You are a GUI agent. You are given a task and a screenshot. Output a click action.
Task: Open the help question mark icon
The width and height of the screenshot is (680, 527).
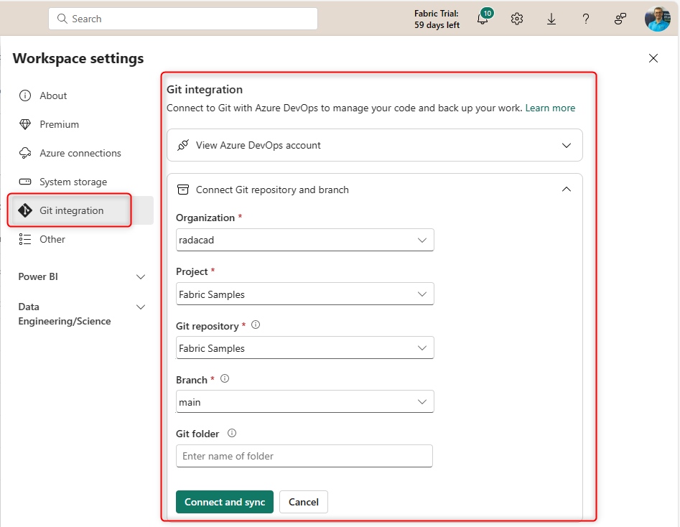(586, 19)
